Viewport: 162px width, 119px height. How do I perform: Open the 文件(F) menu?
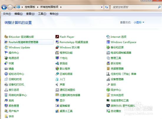pos(7,14)
